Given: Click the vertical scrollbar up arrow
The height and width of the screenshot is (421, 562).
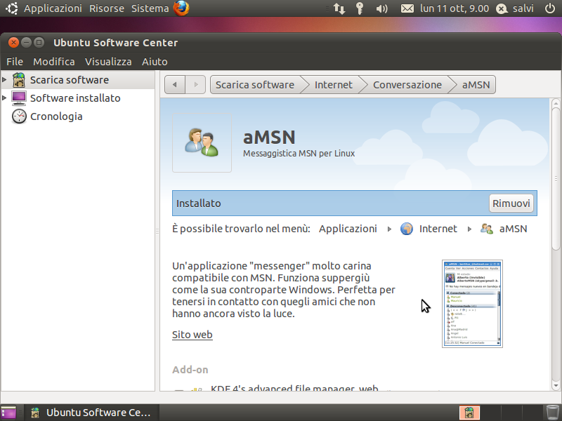Looking at the screenshot, I should (x=556, y=103).
